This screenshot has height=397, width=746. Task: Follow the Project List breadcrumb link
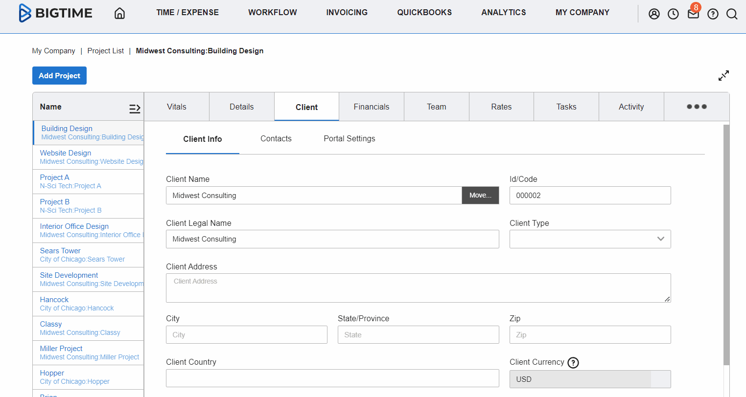[105, 51]
